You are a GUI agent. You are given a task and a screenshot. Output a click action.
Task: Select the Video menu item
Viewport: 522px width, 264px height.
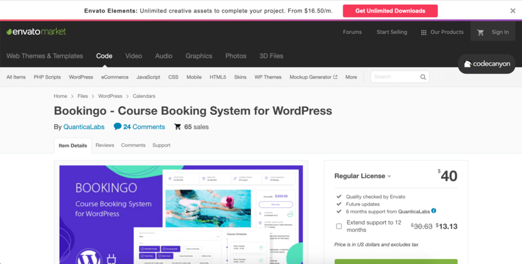[134, 56]
